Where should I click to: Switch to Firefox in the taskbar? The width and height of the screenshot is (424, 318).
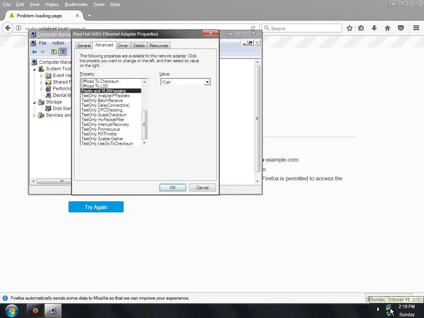pyautogui.click(x=35, y=310)
